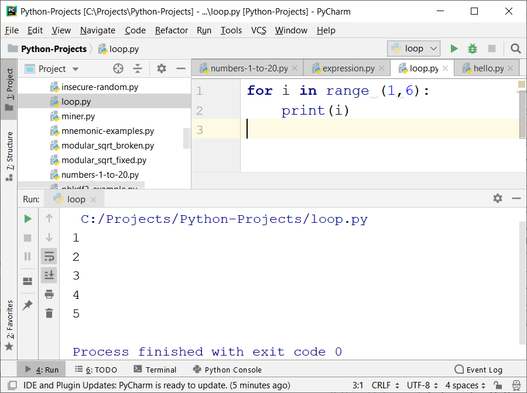Toggle scroll to end of console

tap(49, 275)
